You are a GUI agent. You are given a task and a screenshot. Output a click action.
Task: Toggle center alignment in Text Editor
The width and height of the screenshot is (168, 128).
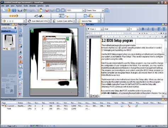click(x=164, y=29)
